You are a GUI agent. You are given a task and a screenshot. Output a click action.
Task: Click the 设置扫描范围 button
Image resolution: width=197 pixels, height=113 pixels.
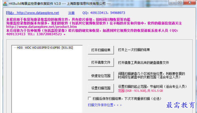coord(101,88)
